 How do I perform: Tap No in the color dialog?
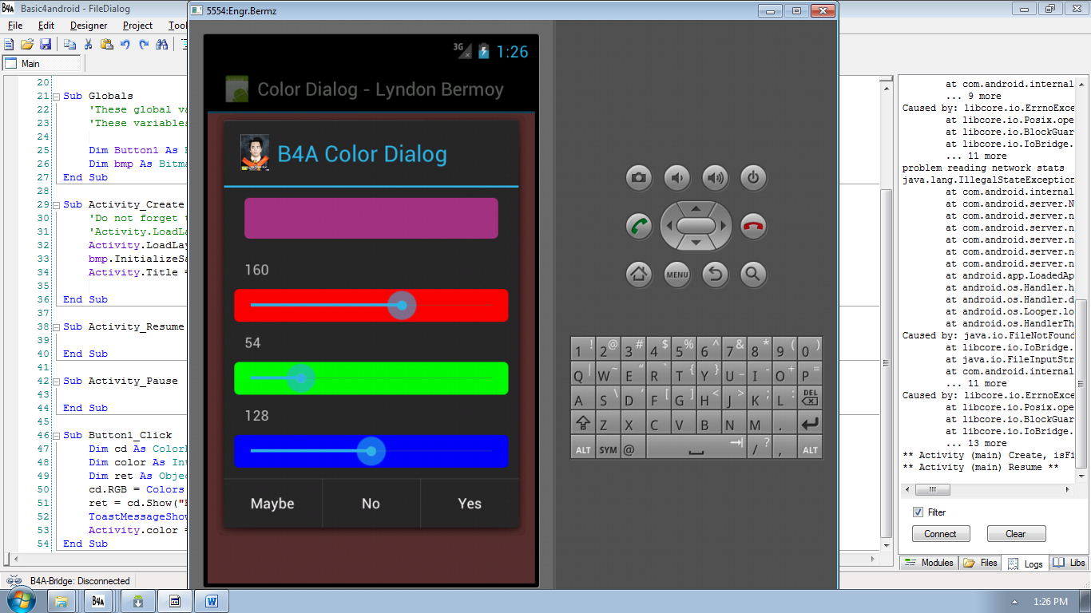click(x=371, y=504)
